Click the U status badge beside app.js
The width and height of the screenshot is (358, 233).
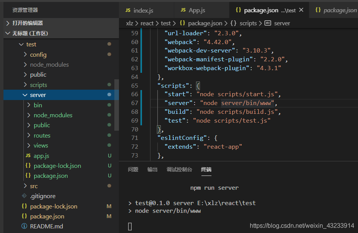110,156
